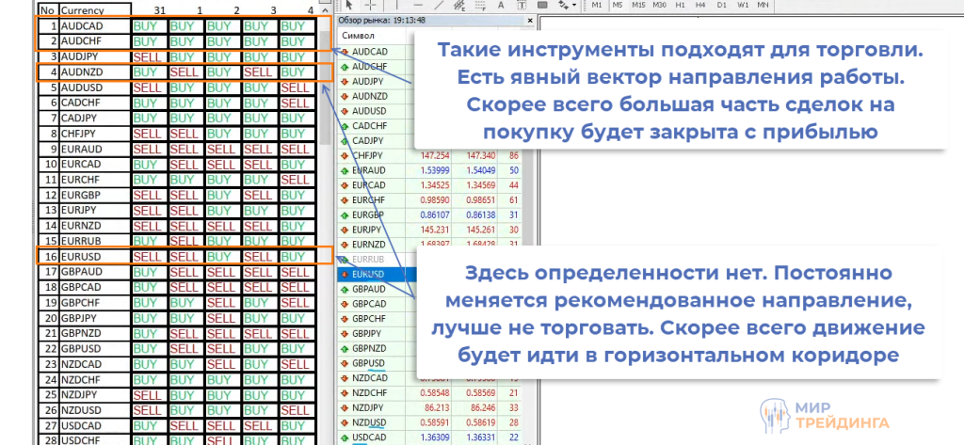Set timeframe to H1
Screen dimensions: 964x445
click(x=682, y=6)
